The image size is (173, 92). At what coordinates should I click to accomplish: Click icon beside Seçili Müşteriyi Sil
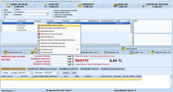39,37
